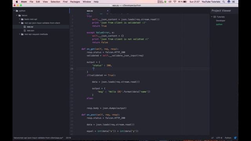Click the 'except ValueError, e:' line
This screenshot has width=251, height=141.
coord(100,33)
